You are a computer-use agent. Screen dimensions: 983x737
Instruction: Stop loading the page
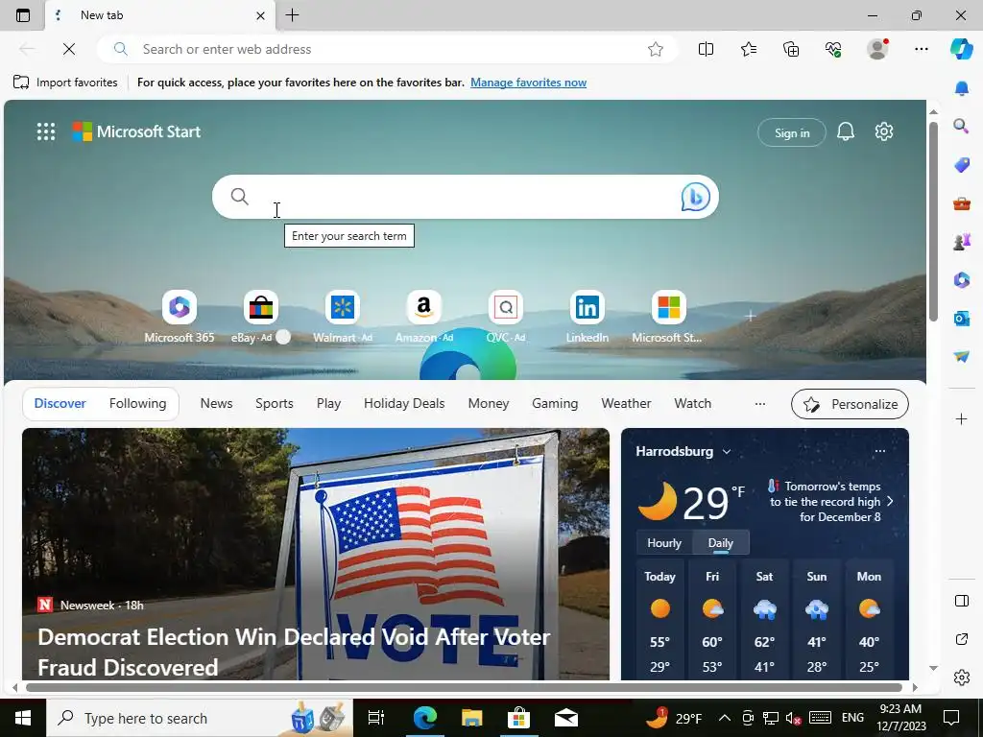[x=69, y=49]
